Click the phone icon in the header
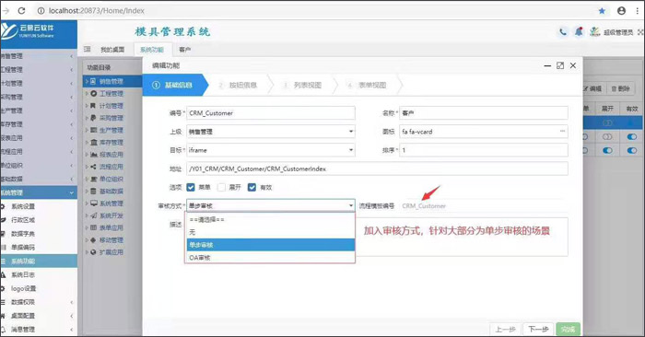Image resolution: width=645 pixels, height=337 pixels. 563,31
